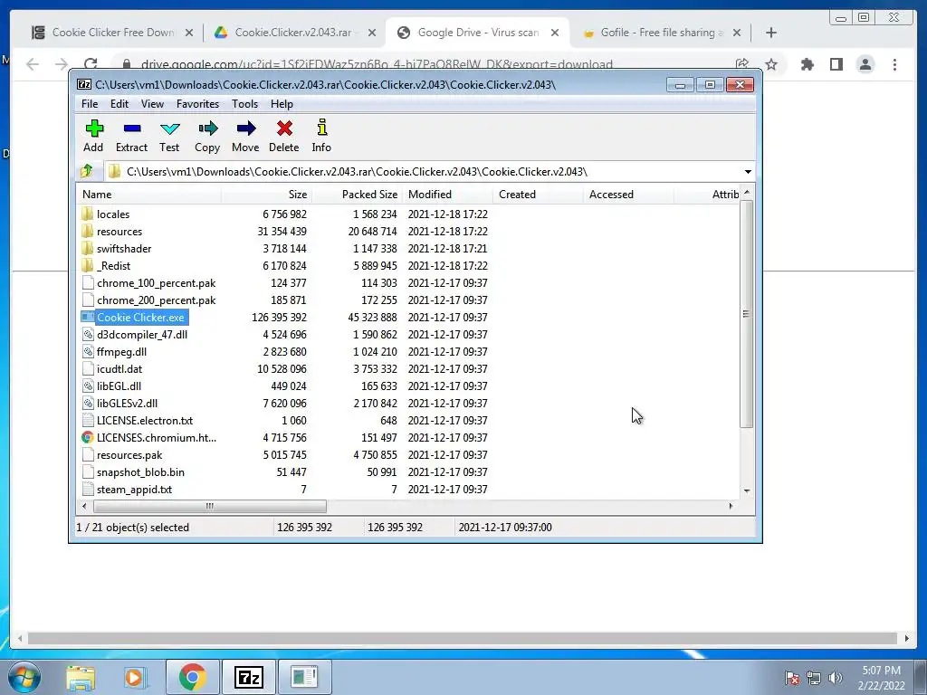
Task: Sort by the Accessed column header
Action: (628, 195)
